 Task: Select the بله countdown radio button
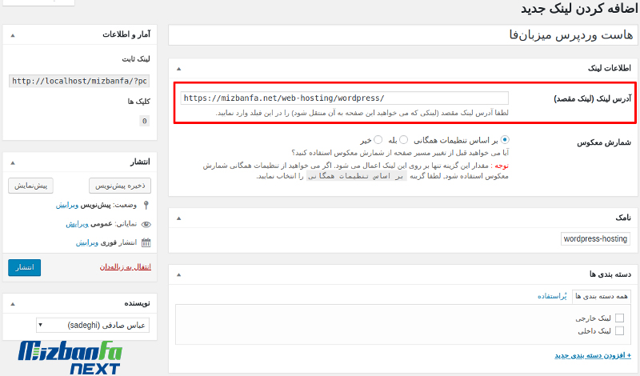click(x=404, y=140)
